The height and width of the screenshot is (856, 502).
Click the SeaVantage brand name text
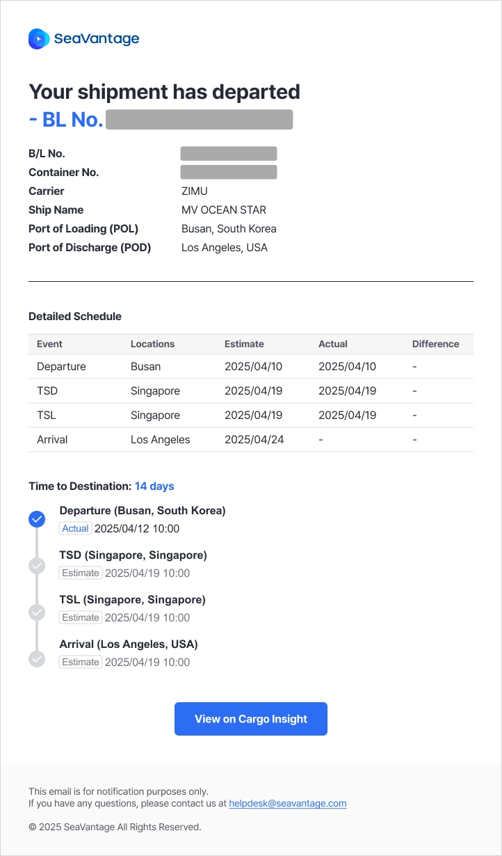click(x=97, y=39)
